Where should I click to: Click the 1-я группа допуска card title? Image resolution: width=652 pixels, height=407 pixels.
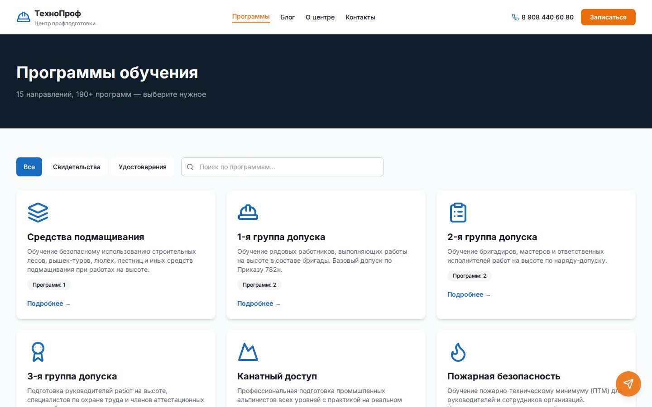pyautogui.click(x=281, y=237)
